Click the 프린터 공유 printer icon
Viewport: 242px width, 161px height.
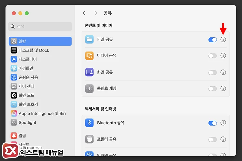89,139
